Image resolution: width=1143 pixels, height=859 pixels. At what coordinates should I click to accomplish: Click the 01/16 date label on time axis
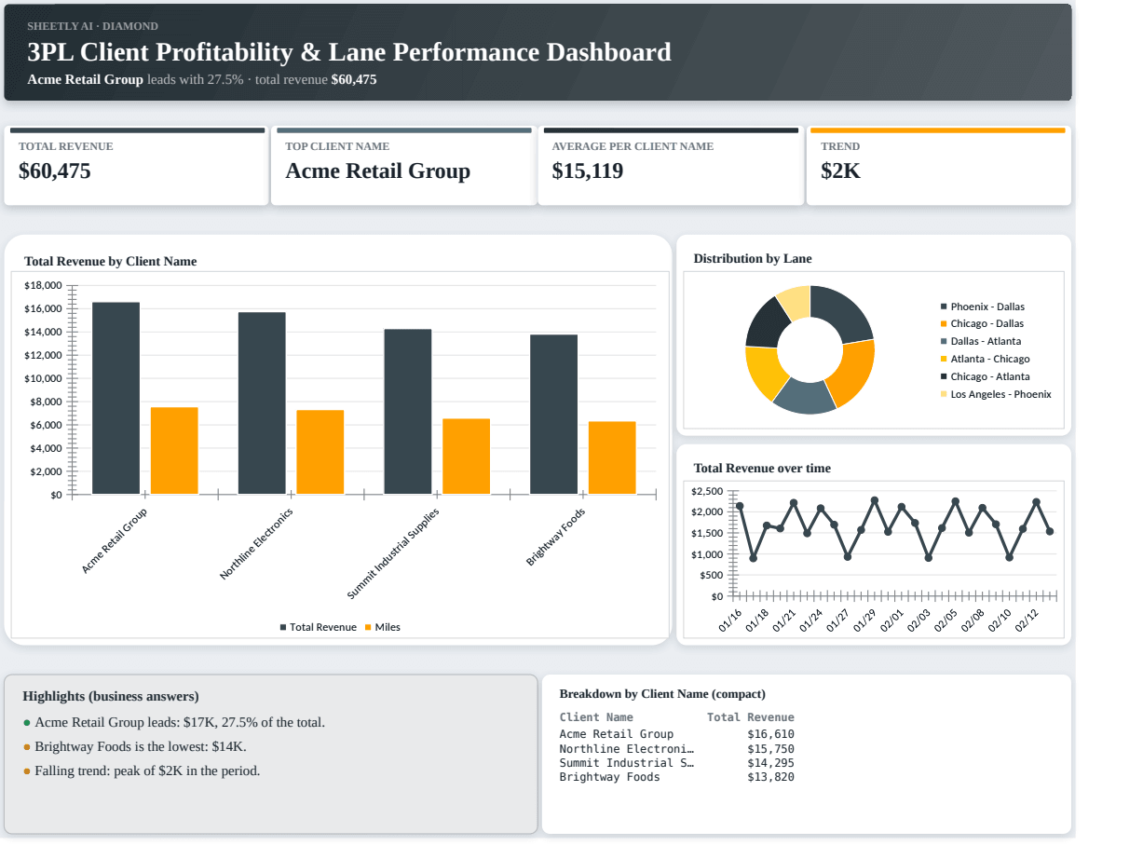point(731,620)
